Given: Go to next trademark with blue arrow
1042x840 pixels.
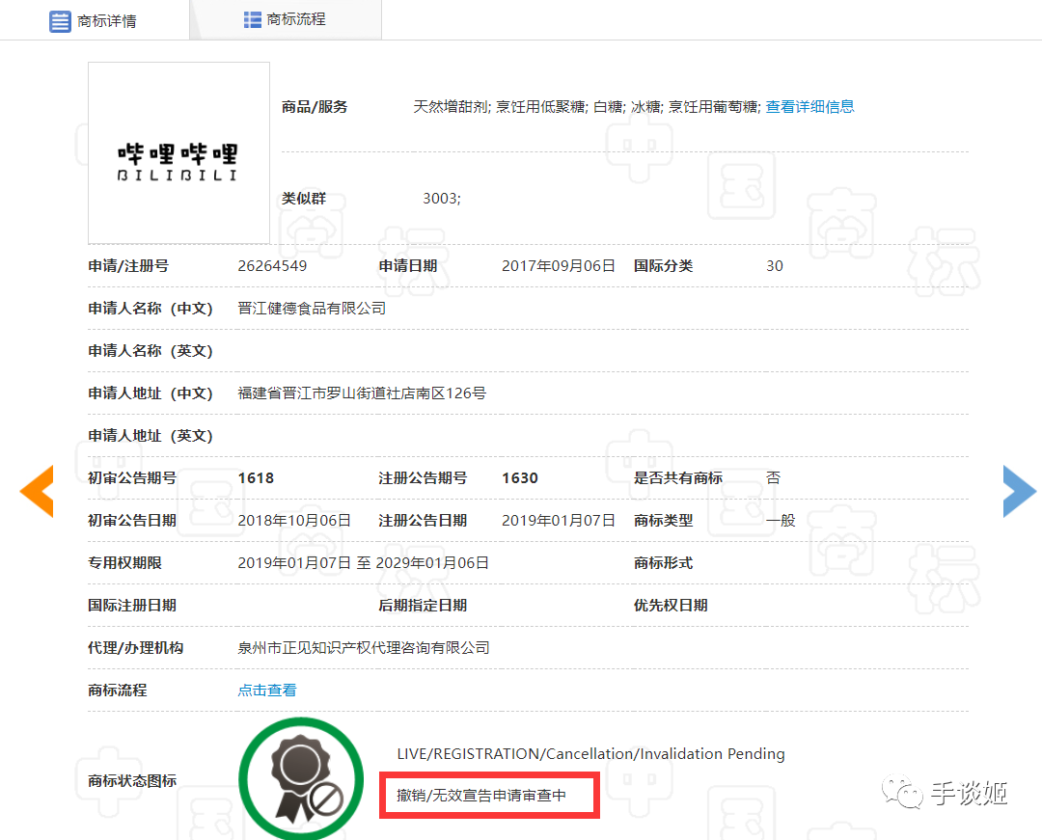Looking at the screenshot, I should click(x=1020, y=491).
